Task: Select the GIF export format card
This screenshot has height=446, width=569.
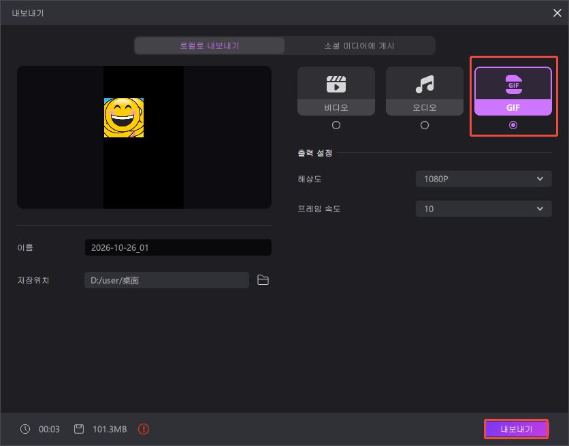Action: click(x=513, y=91)
